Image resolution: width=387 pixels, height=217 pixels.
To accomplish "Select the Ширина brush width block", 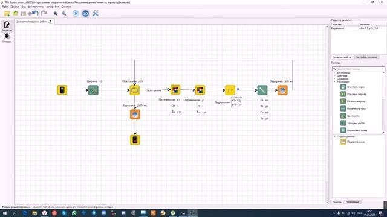I will [x=93, y=90].
